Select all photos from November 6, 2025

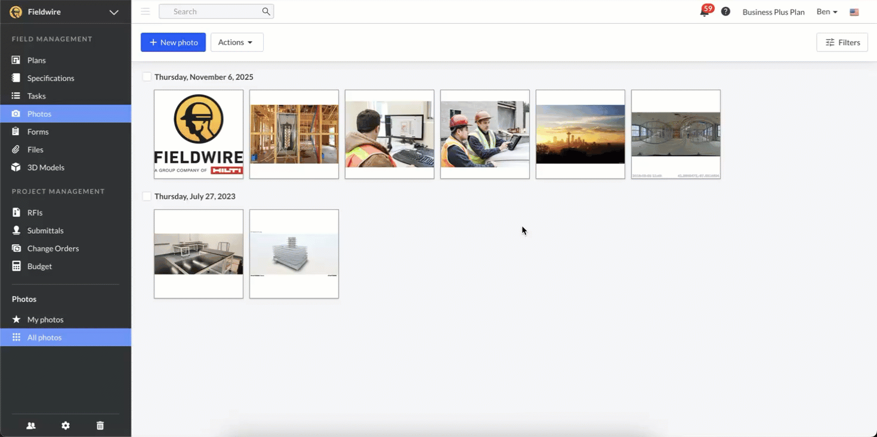[147, 77]
